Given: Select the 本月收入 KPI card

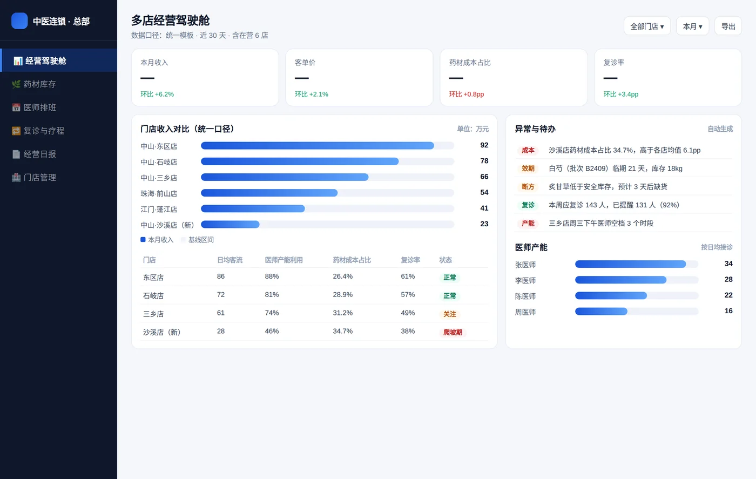Looking at the screenshot, I should [x=205, y=78].
